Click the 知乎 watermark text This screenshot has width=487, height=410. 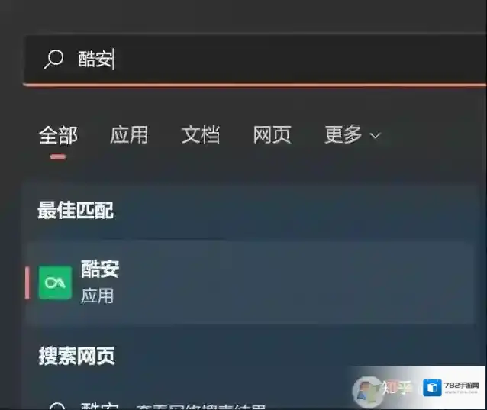[x=396, y=387]
